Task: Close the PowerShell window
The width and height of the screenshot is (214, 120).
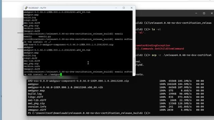Action: (x=212, y=13)
